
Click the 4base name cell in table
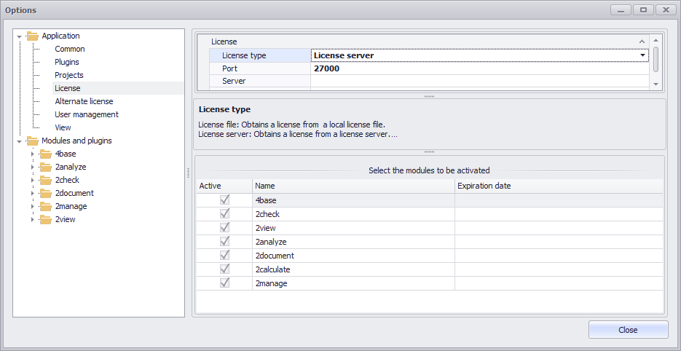pos(353,200)
